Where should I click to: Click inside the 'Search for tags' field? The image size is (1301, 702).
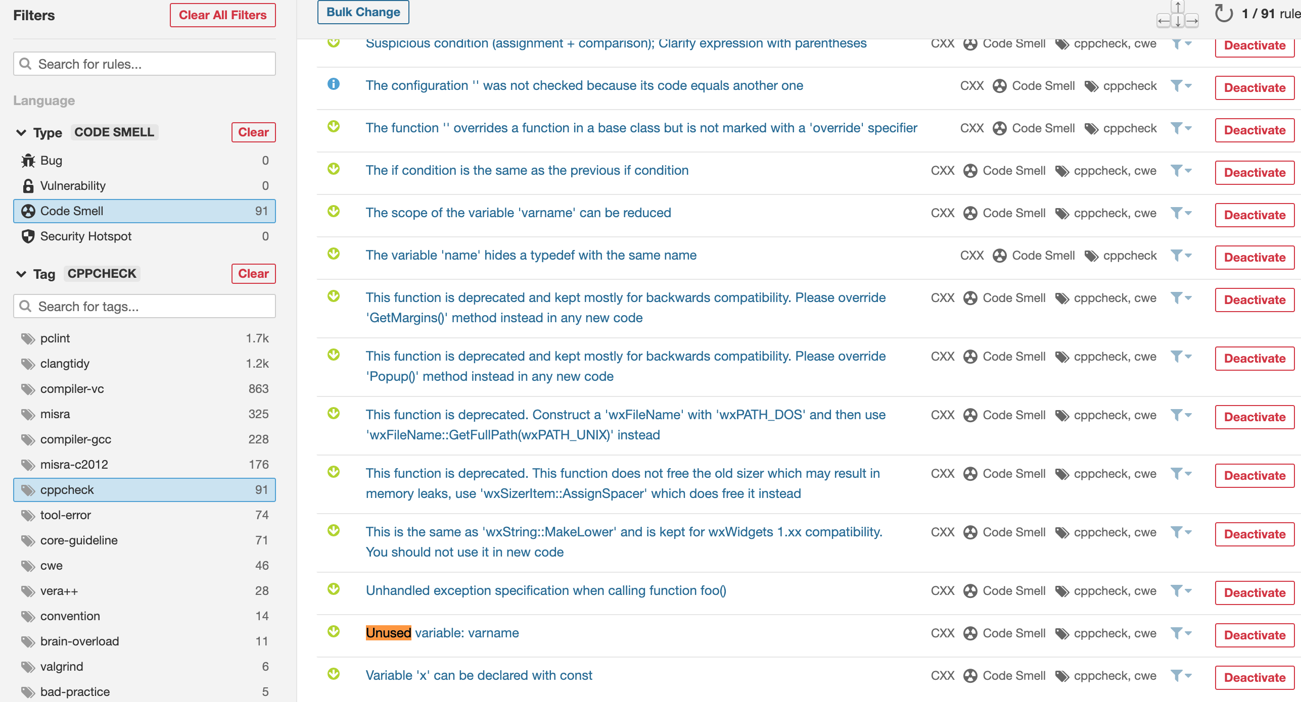click(x=144, y=306)
